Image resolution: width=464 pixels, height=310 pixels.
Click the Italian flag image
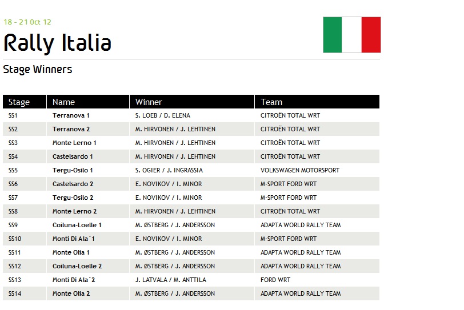(351, 35)
